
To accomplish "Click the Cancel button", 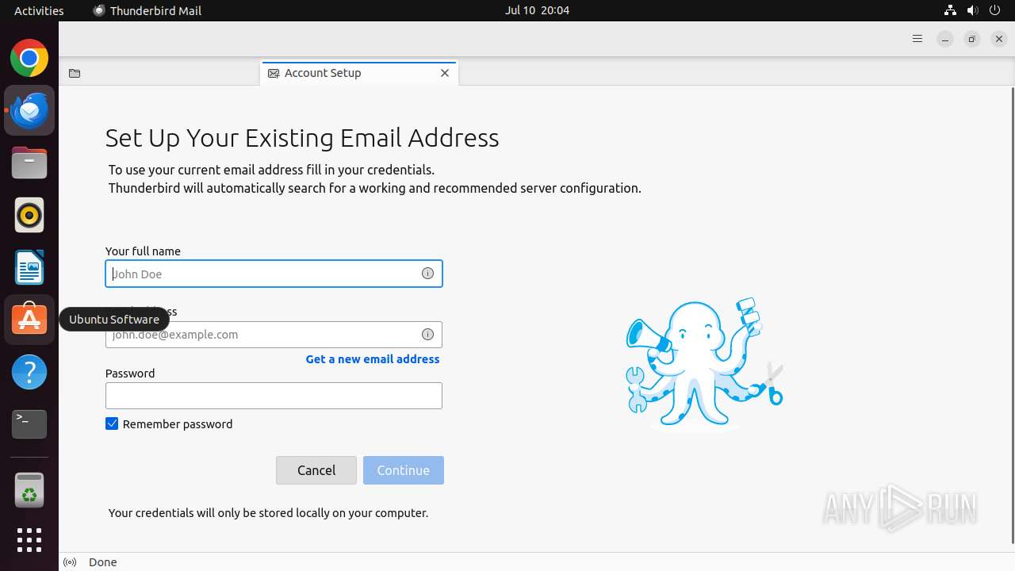I will 316,470.
